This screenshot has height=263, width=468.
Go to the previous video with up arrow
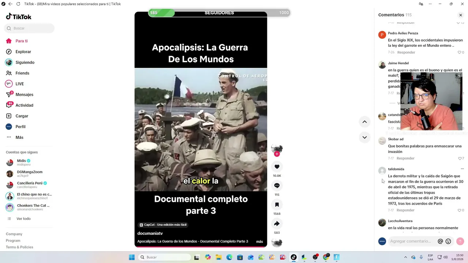click(x=365, y=122)
